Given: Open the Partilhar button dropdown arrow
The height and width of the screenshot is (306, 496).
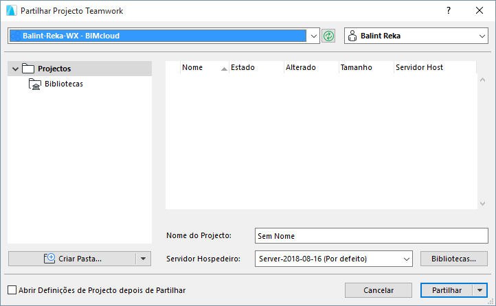Looking at the screenshot, I should [480, 290].
